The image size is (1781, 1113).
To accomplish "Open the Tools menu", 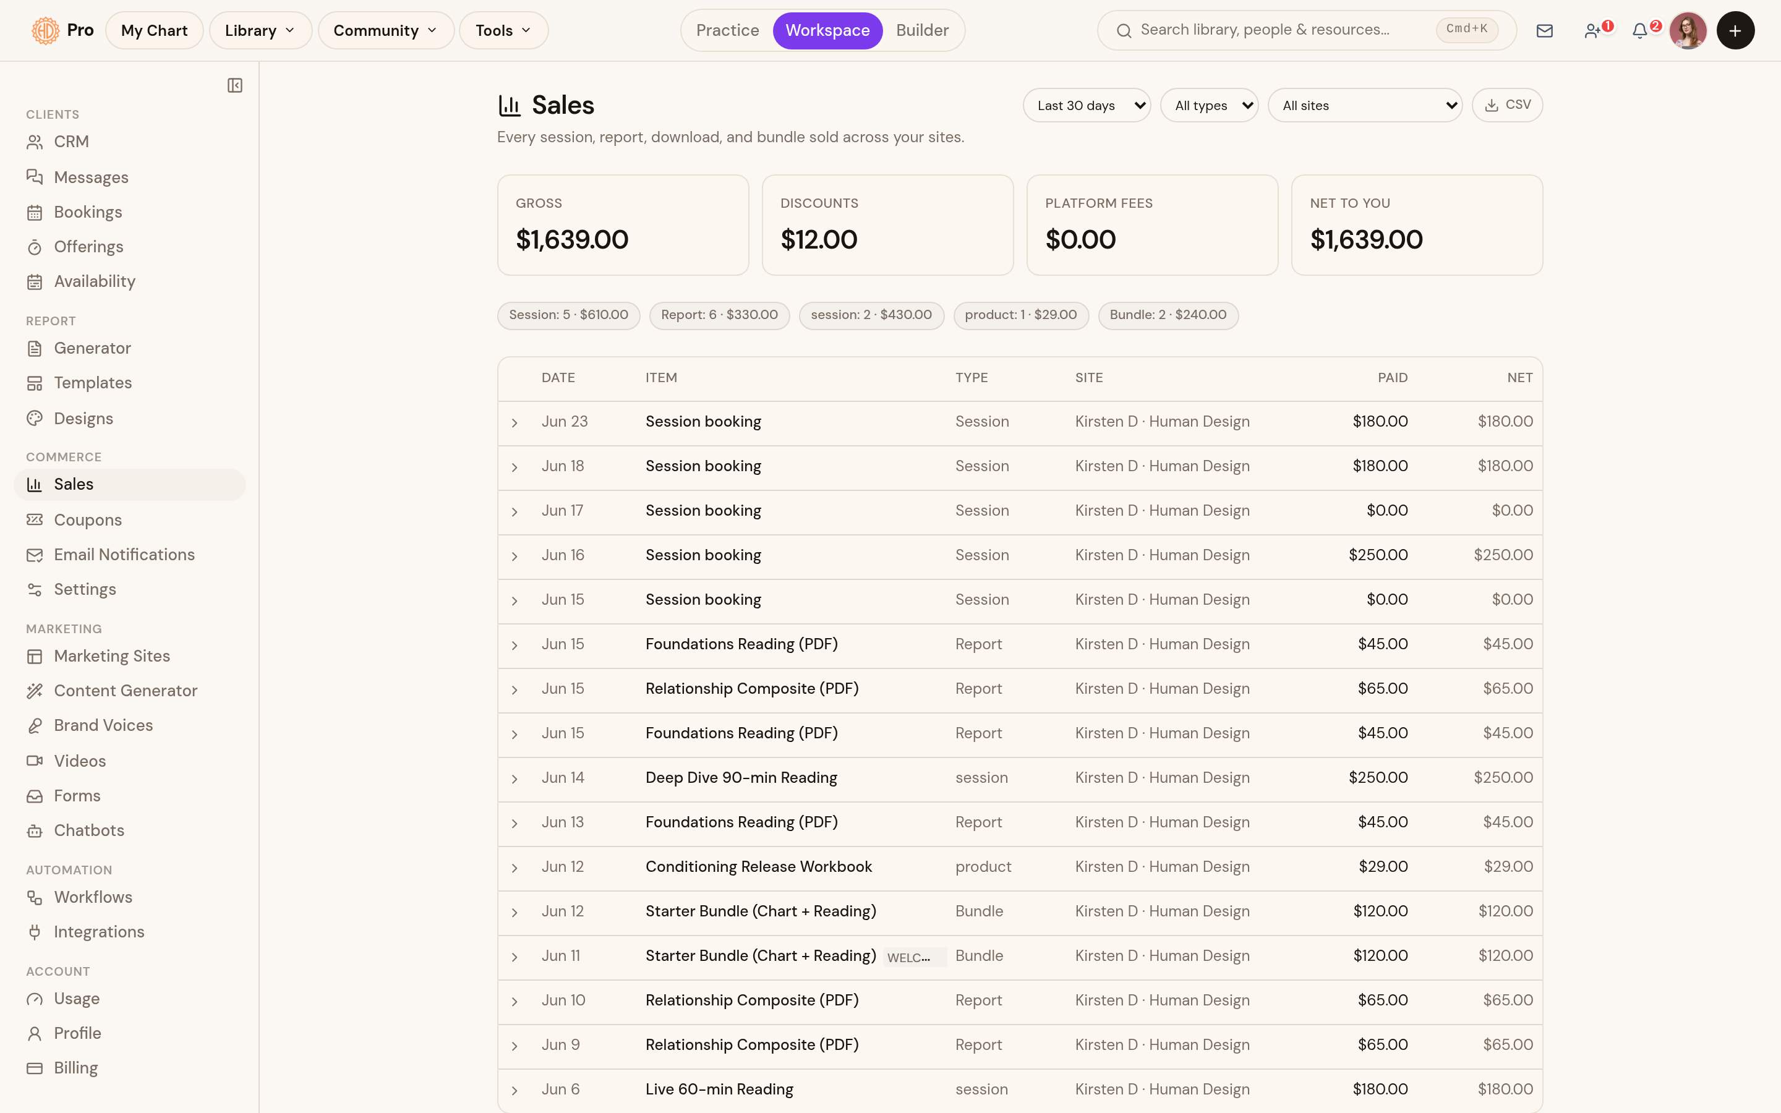I will coord(503,30).
